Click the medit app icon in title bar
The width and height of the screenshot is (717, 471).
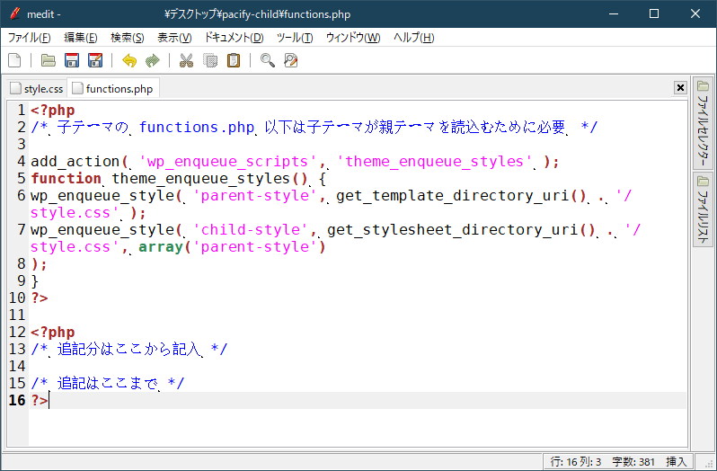click(x=15, y=13)
